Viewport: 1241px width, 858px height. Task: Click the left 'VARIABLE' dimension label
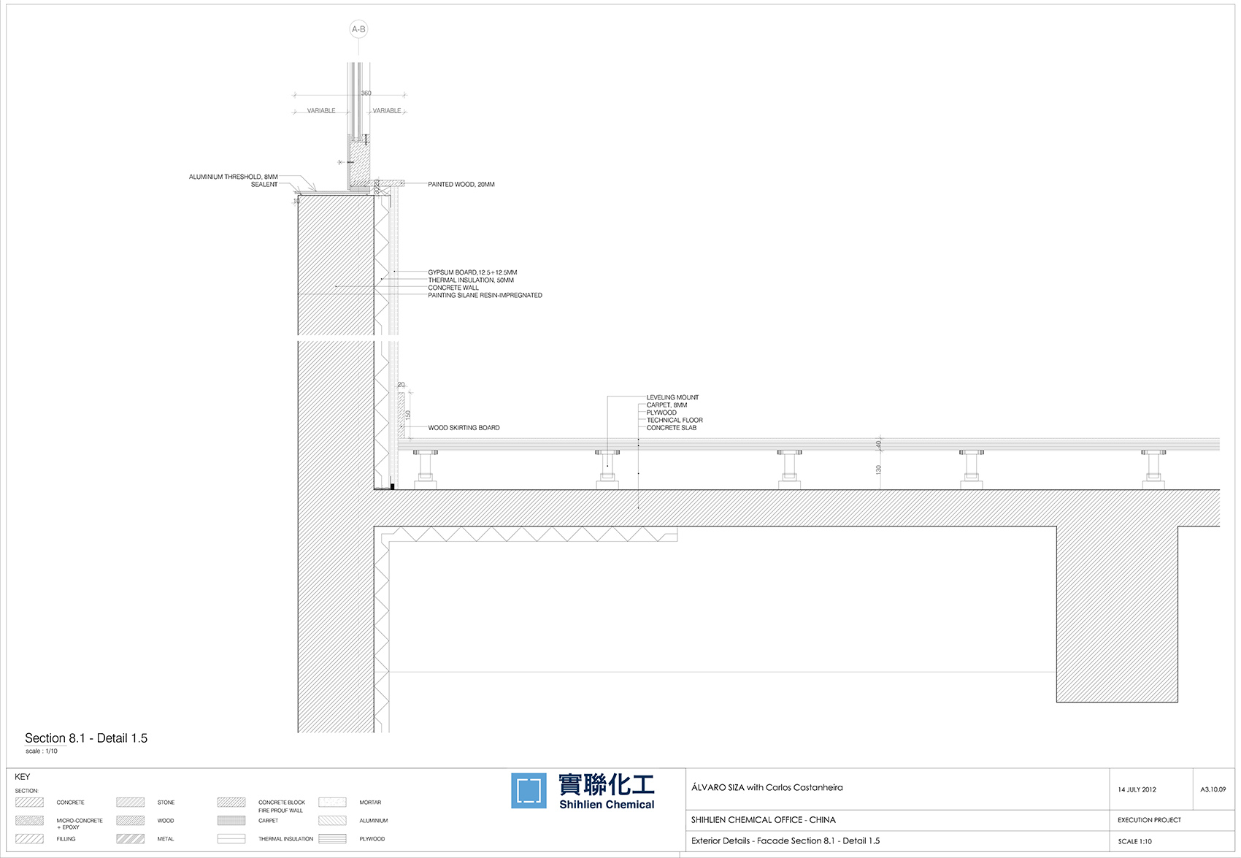click(321, 111)
